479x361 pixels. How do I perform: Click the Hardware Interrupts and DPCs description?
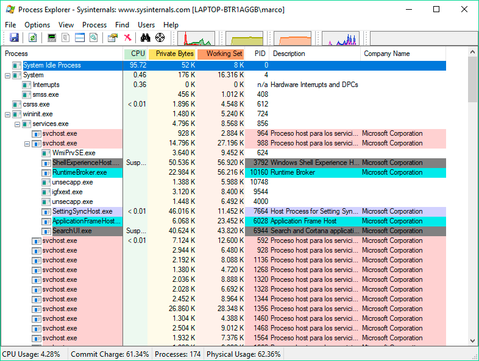[314, 85]
